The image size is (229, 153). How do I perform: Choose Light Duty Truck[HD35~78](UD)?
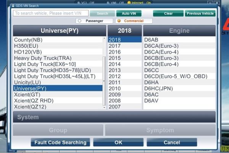(58, 70)
